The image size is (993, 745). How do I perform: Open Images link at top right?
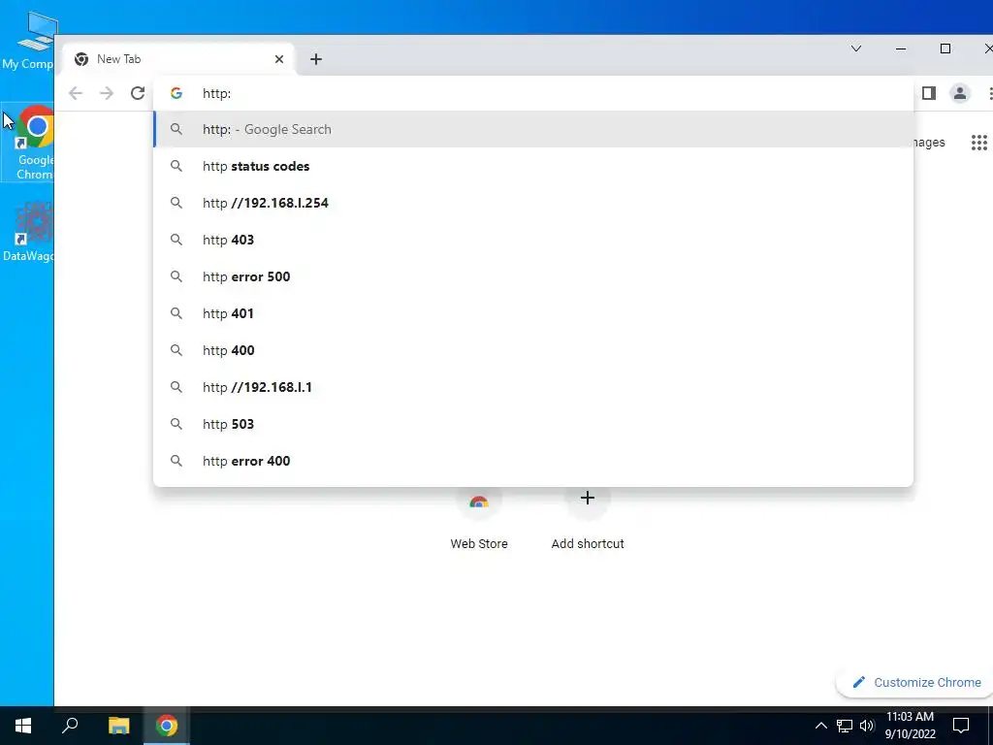click(928, 143)
